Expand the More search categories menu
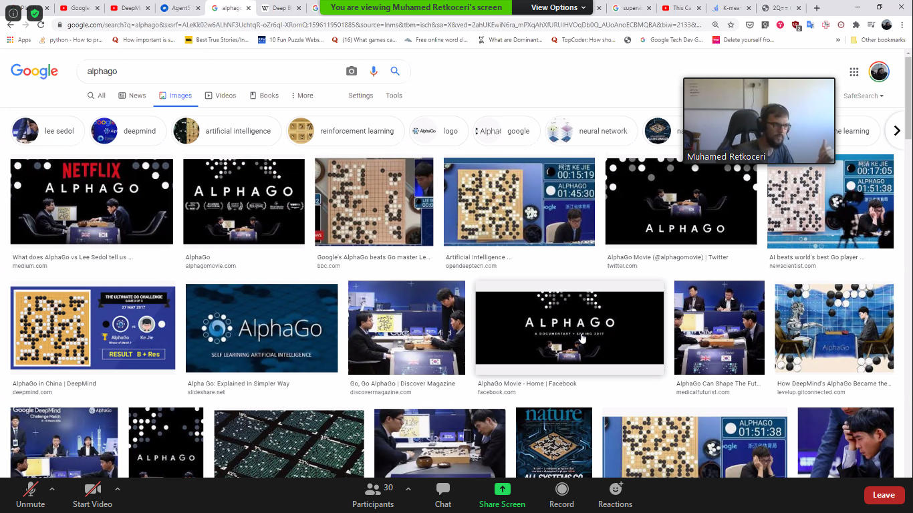 tap(300, 96)
